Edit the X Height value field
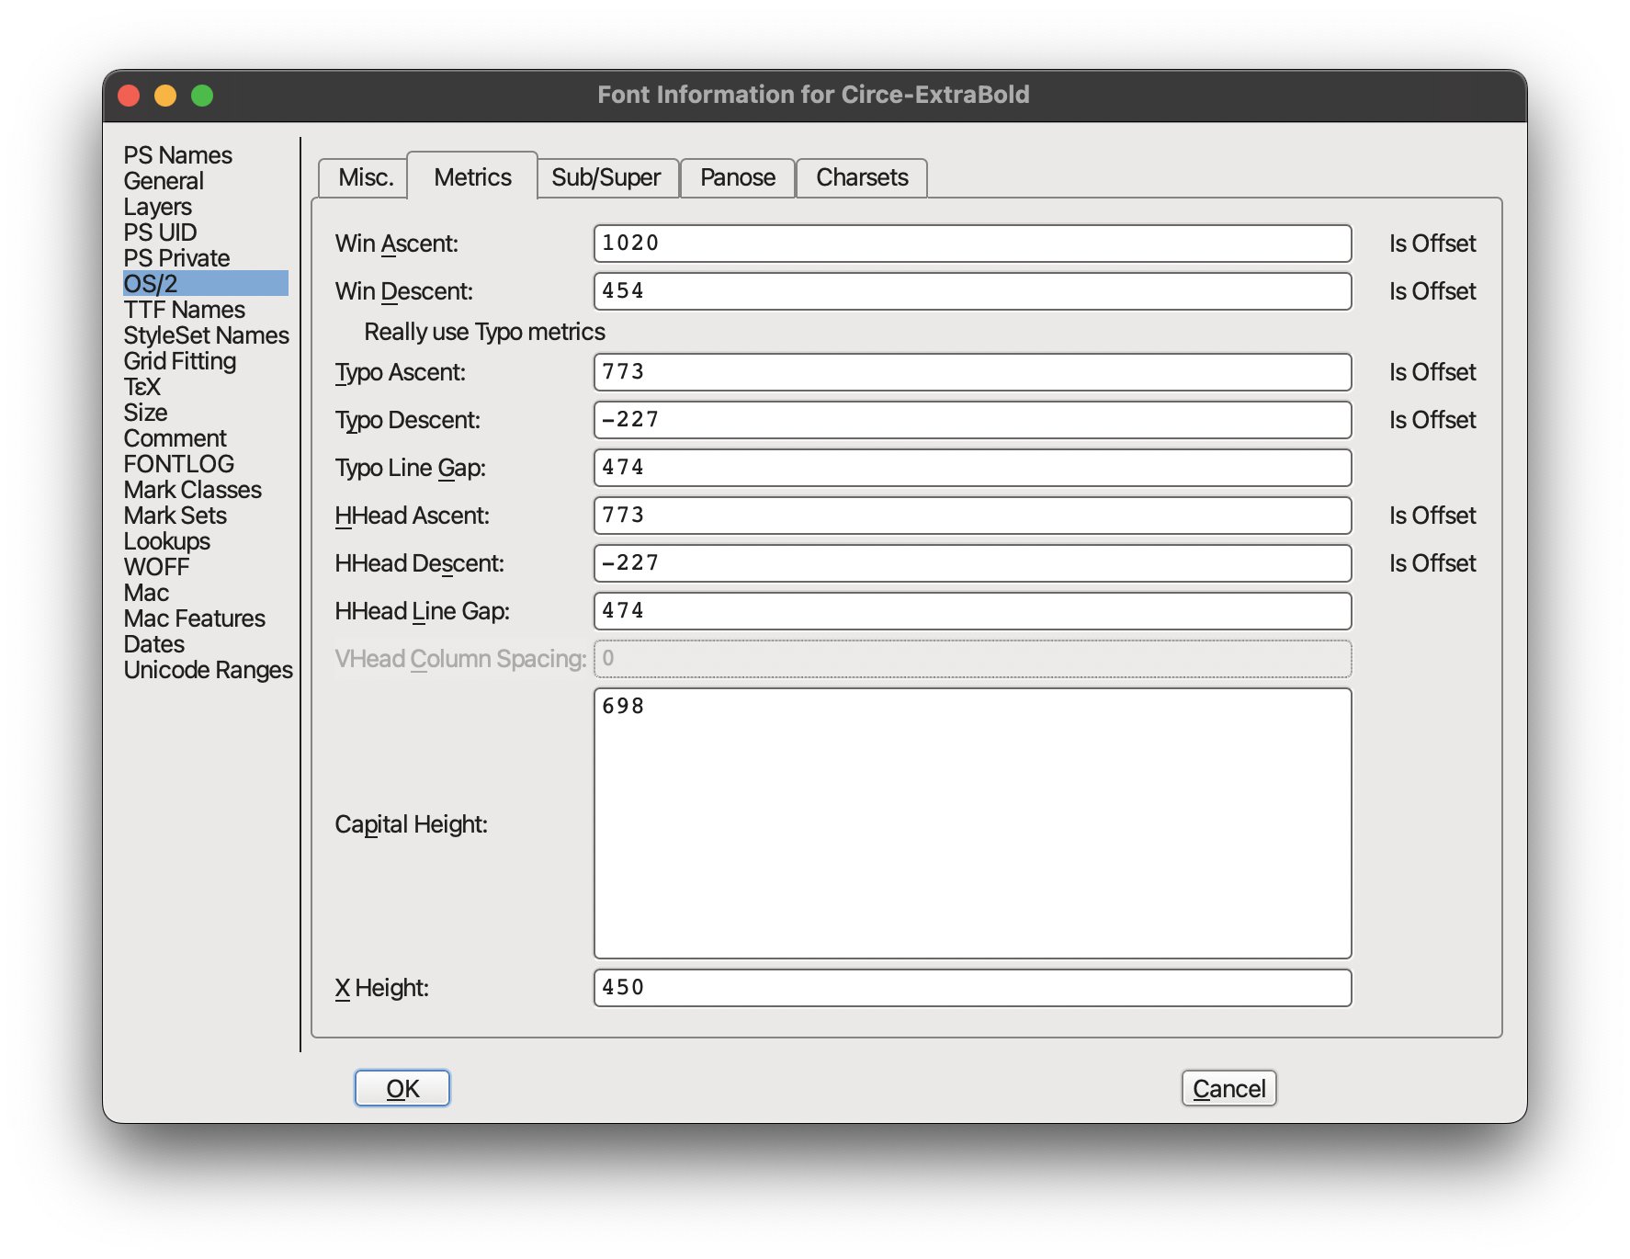 coord(972,988)
